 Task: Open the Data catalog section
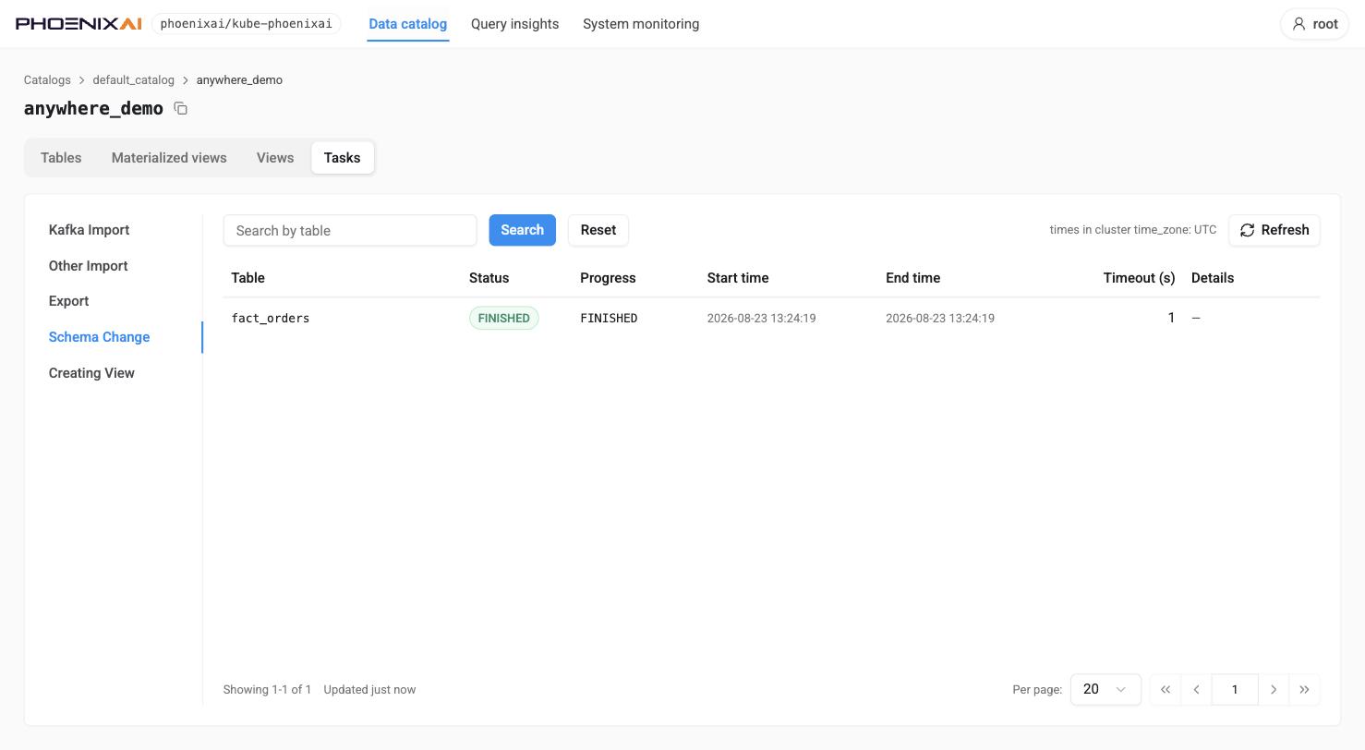coord(407,24)
